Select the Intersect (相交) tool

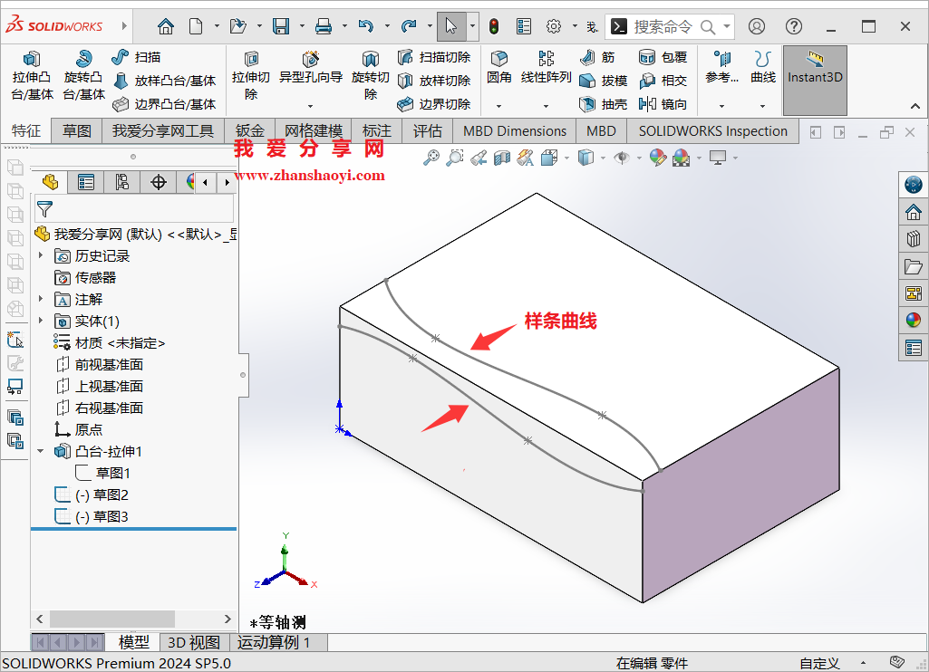tap(663, 81)
